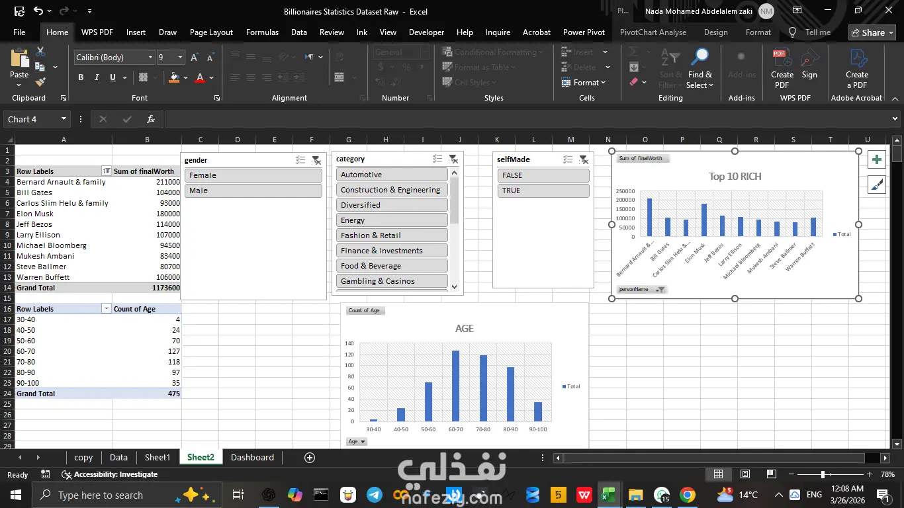Click the insert function fx icon
The width and height of the screenshot is (904, 508).
click(x=151, y=119)
